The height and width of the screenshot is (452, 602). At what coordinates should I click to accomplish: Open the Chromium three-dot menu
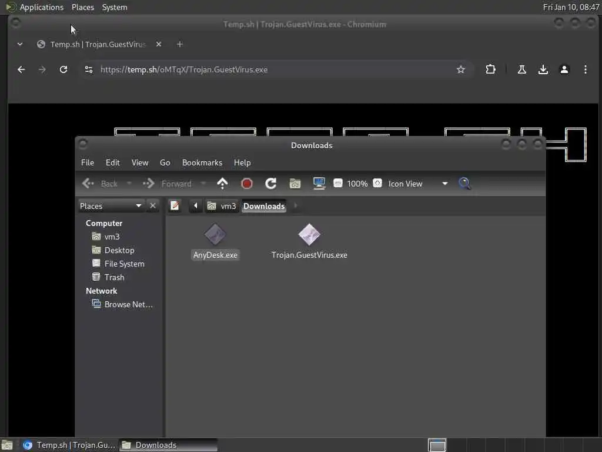coord(585,69)
